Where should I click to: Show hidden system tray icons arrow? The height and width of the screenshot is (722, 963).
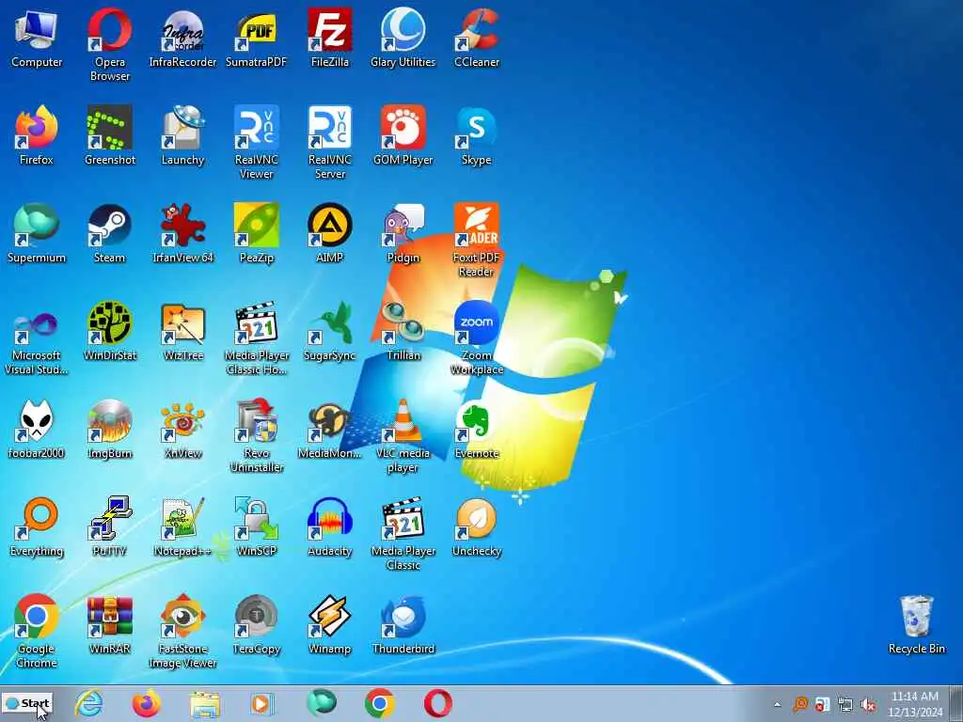point(777,704)
